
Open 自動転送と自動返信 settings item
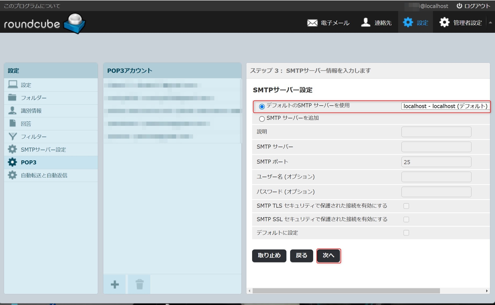click(44, 175)
